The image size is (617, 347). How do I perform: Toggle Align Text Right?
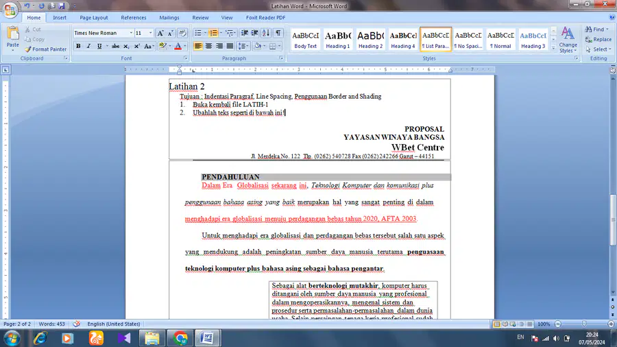tap(219, 47)
